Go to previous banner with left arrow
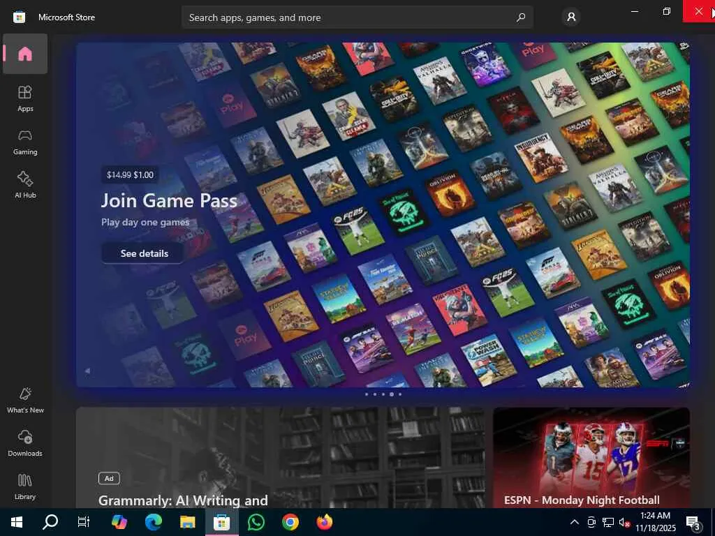The height and width of the screenshot is (536, 715). coord(87,371)
